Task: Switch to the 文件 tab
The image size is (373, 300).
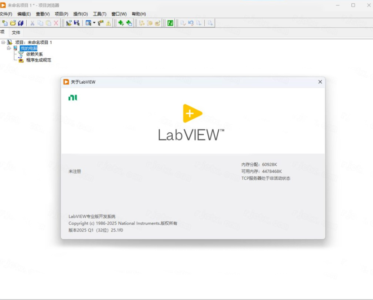Action: tap(16, 32)
